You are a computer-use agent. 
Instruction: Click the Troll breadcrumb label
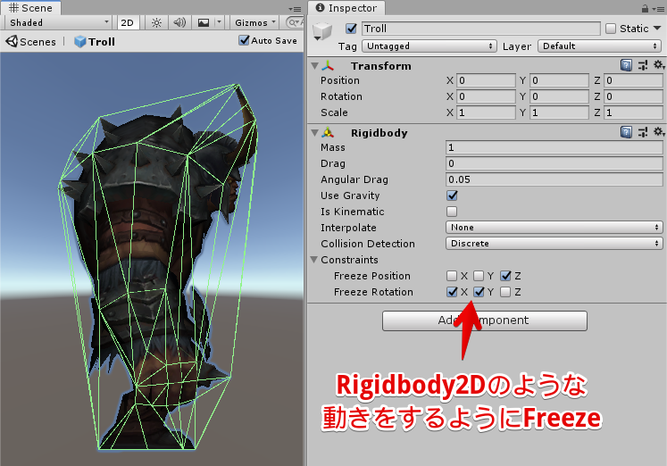click(x=102, y=42)
